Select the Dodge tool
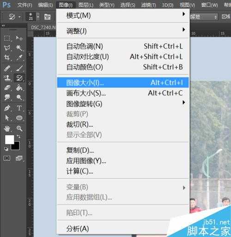The image size is (231, 237). click(x=19, y=97)
